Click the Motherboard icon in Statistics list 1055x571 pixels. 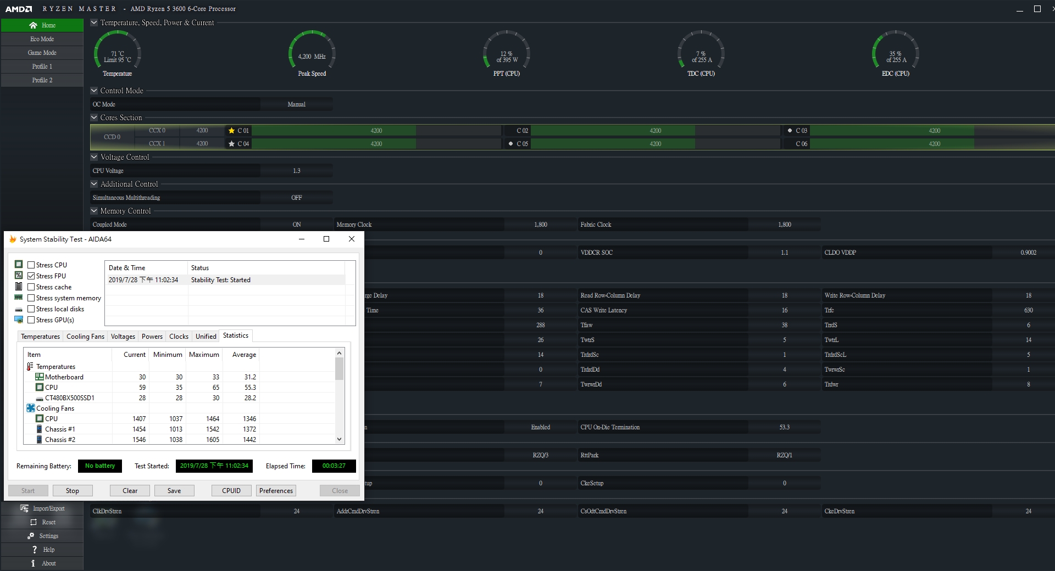(39, 377)
